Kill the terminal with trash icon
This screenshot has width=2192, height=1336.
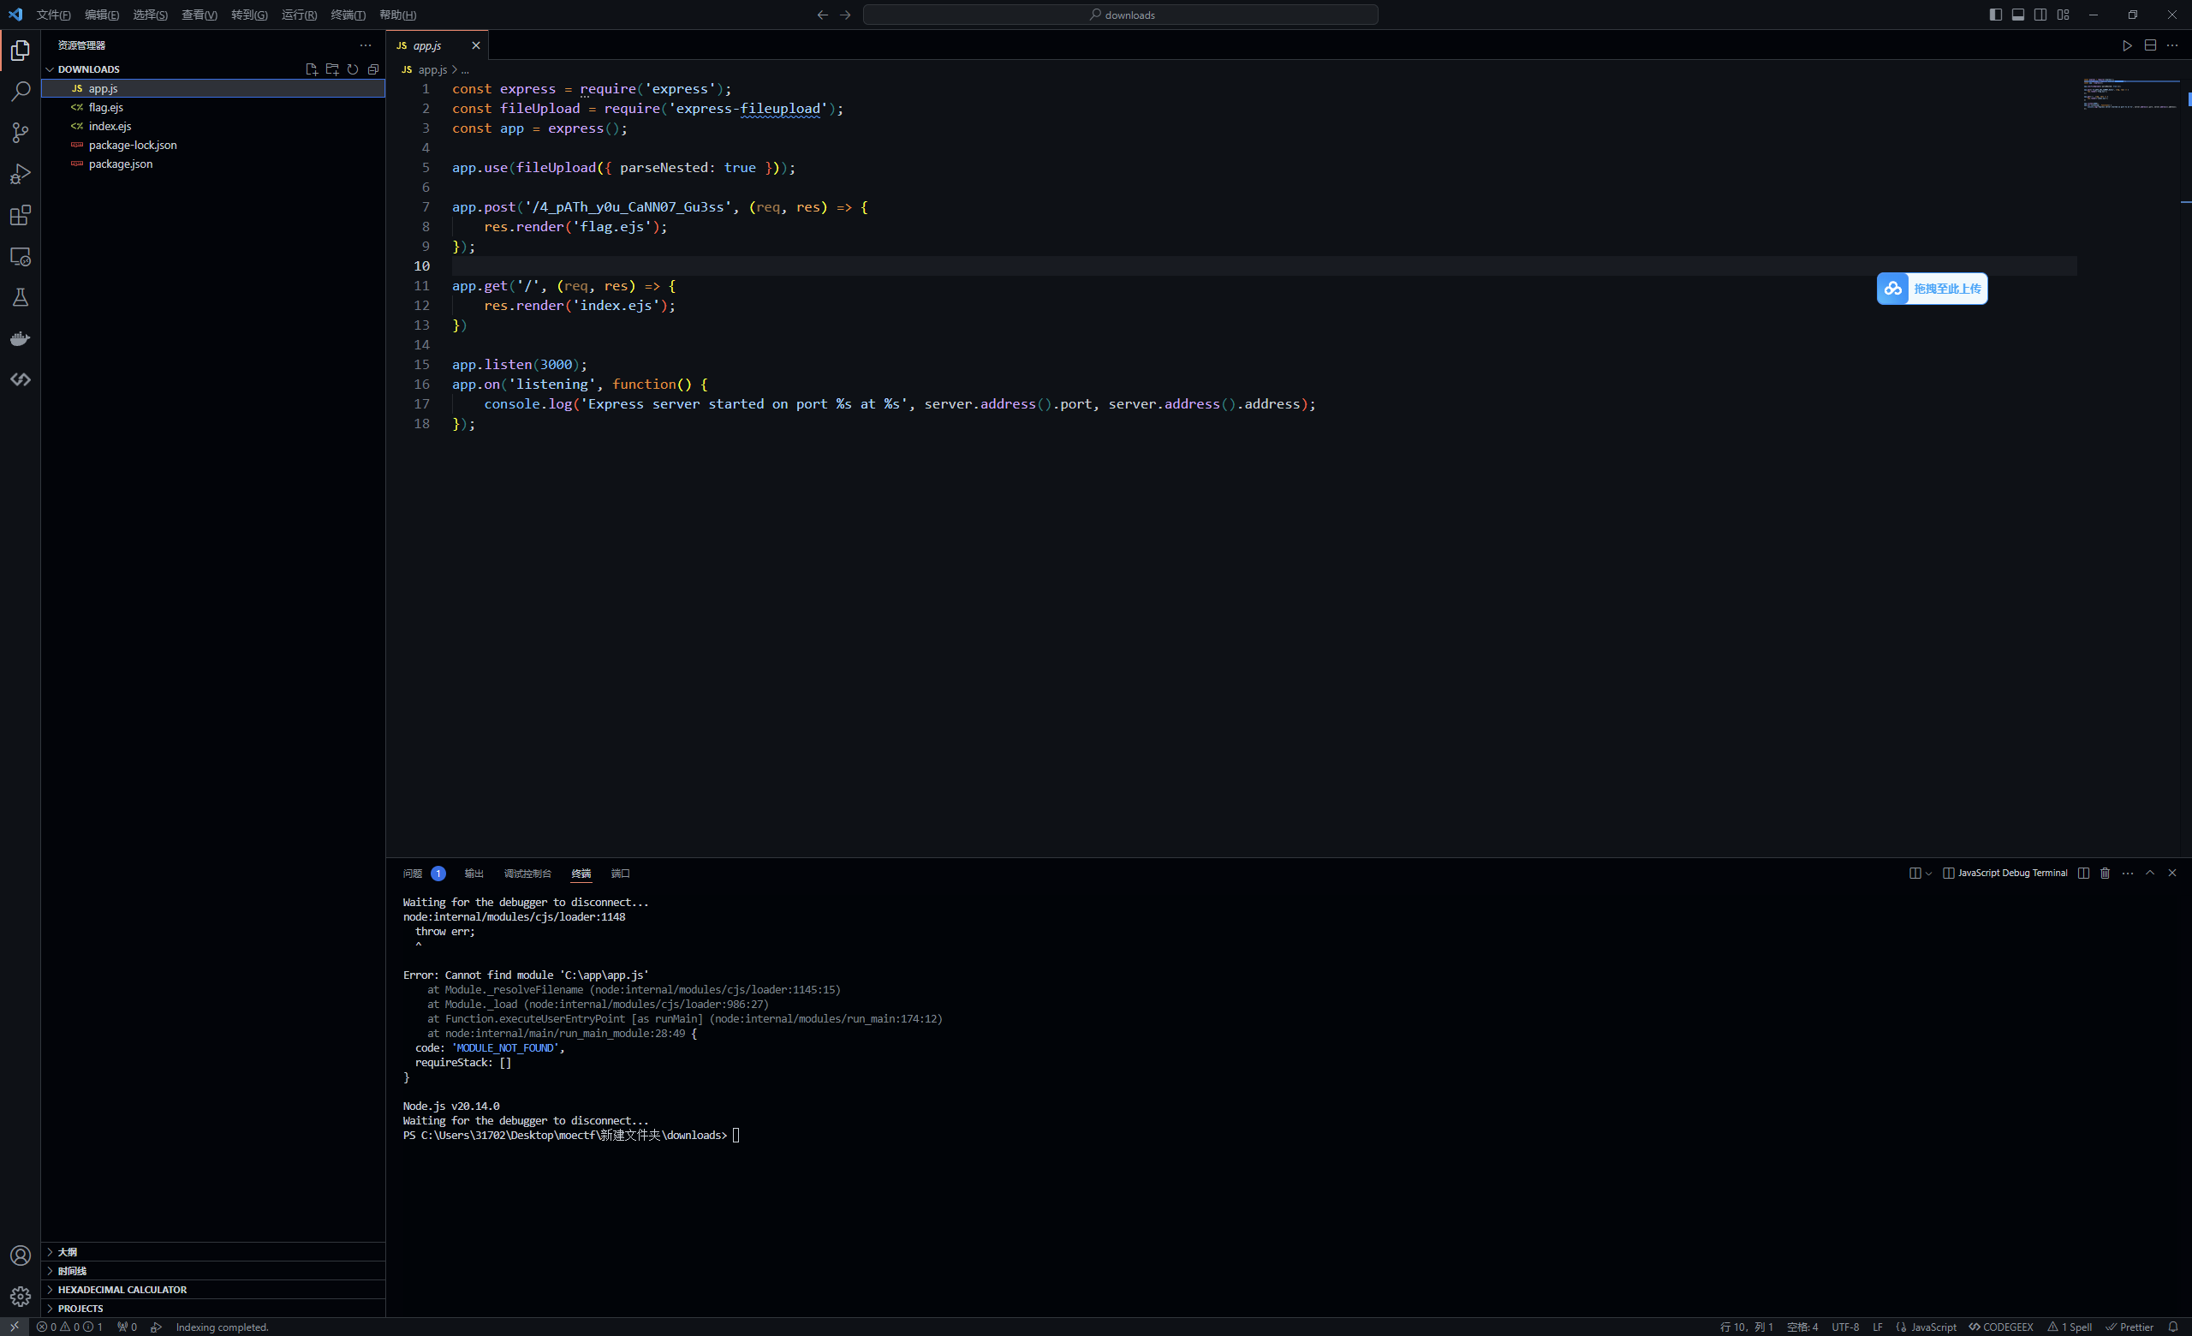tap(2105, 873)
